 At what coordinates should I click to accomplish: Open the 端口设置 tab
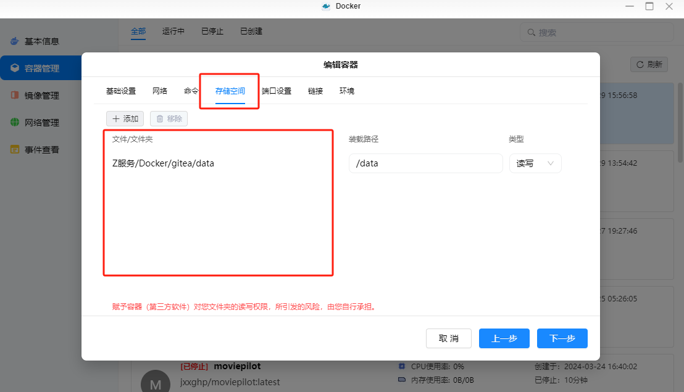276,91
